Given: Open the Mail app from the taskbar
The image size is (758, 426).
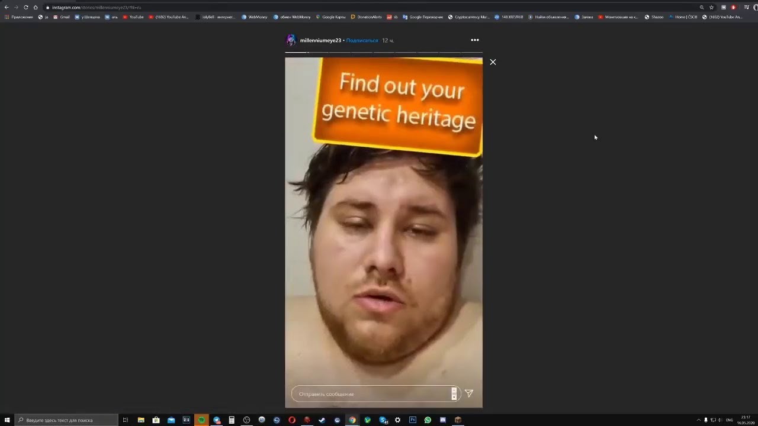Looking at the screenshot, I should (x=171, y=420).
